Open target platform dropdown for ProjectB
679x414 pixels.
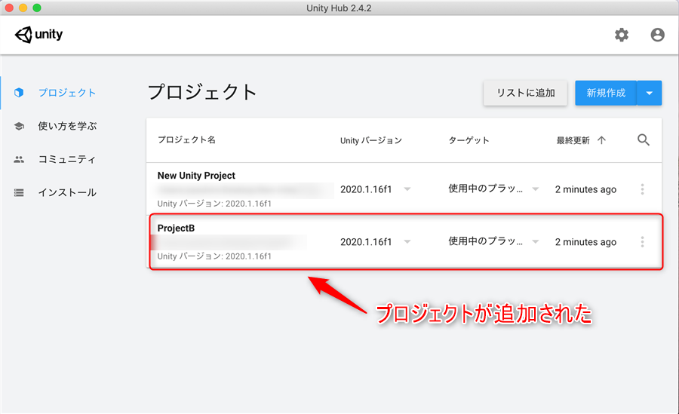tap(535, 241)
